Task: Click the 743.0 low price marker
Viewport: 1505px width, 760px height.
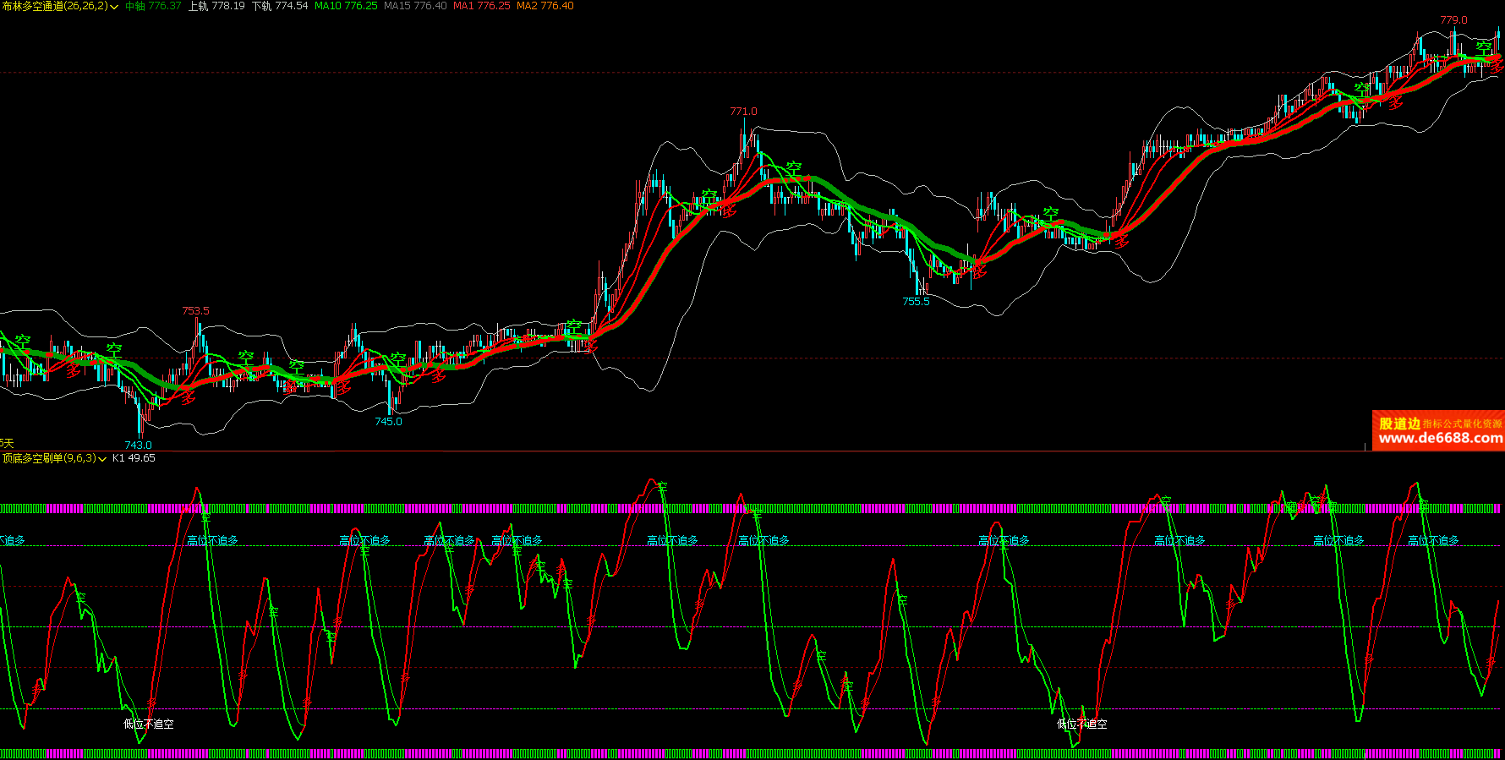Action: click(x=138, y=446)
